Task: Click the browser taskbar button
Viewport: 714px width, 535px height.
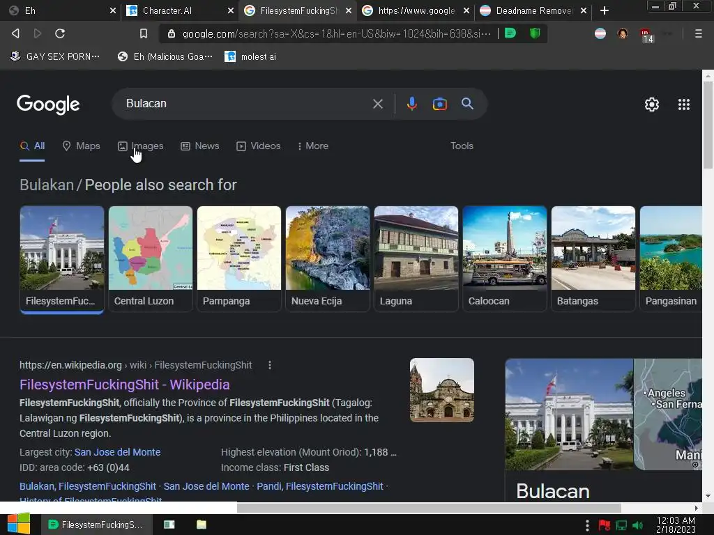Action: [x=96, y=525]
